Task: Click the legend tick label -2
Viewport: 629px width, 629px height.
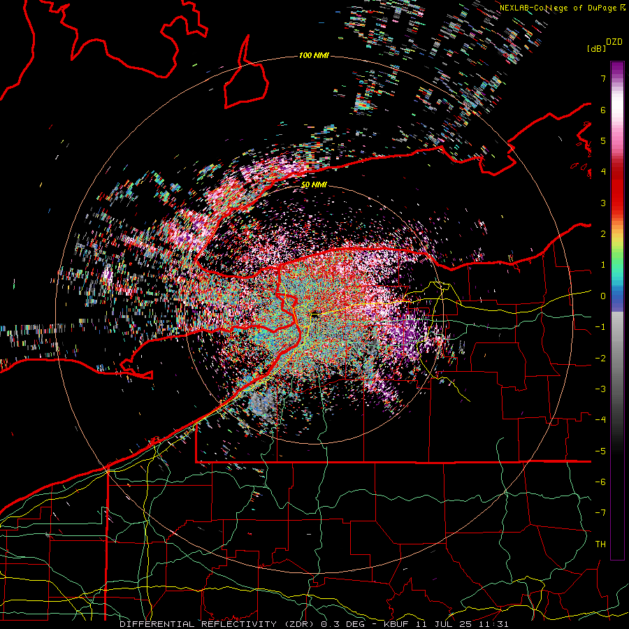Action: click(600, 359)
